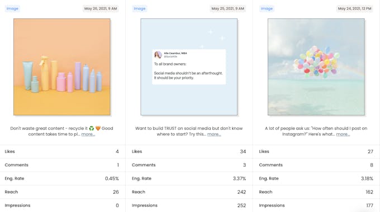This screenshot has height=212, width=380.
Task: Click the Likes value 34
Action: click(x=243, y=152)
